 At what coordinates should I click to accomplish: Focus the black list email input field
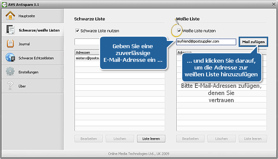coord(87,42)
